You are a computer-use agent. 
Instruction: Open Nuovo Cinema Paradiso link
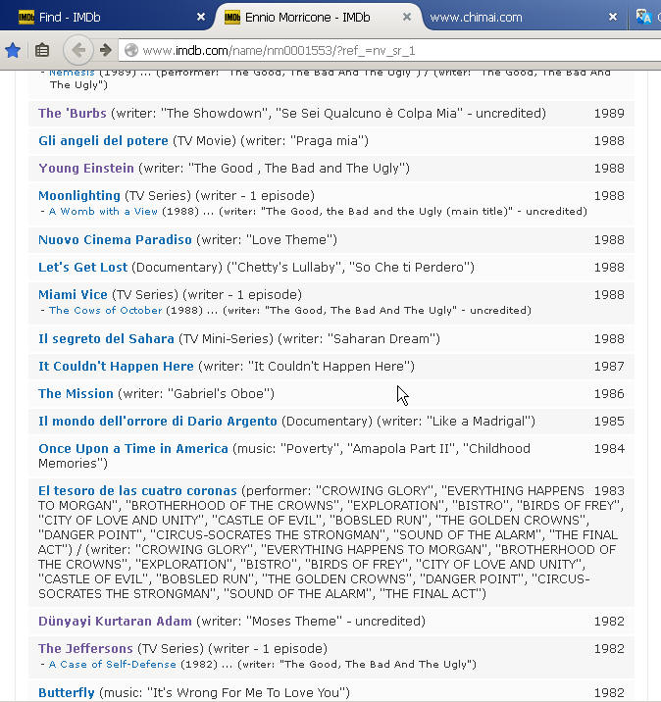[x=115, y=239]
